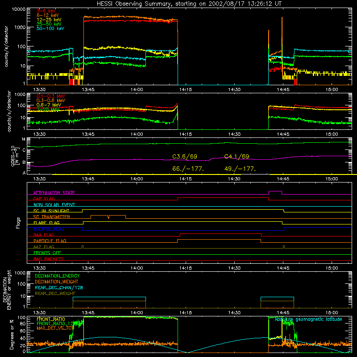Select the BAD_PACKETS flag label
This screenshot has height=357, width=357.
point(49,259)
